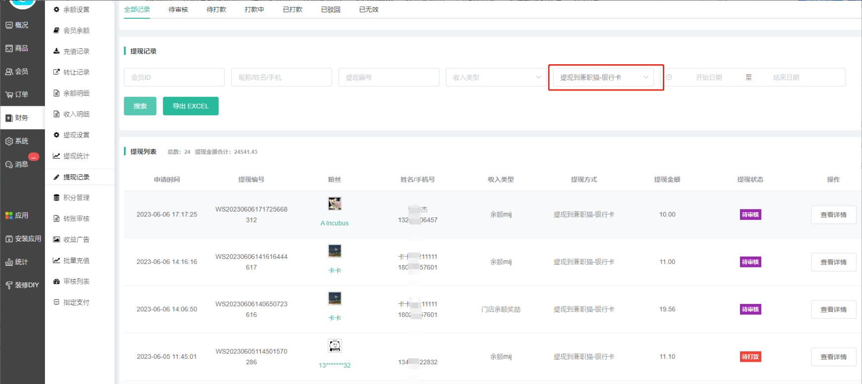Click the 会员ID input field
Screen dimensions: 862x384
click(174, 78)
